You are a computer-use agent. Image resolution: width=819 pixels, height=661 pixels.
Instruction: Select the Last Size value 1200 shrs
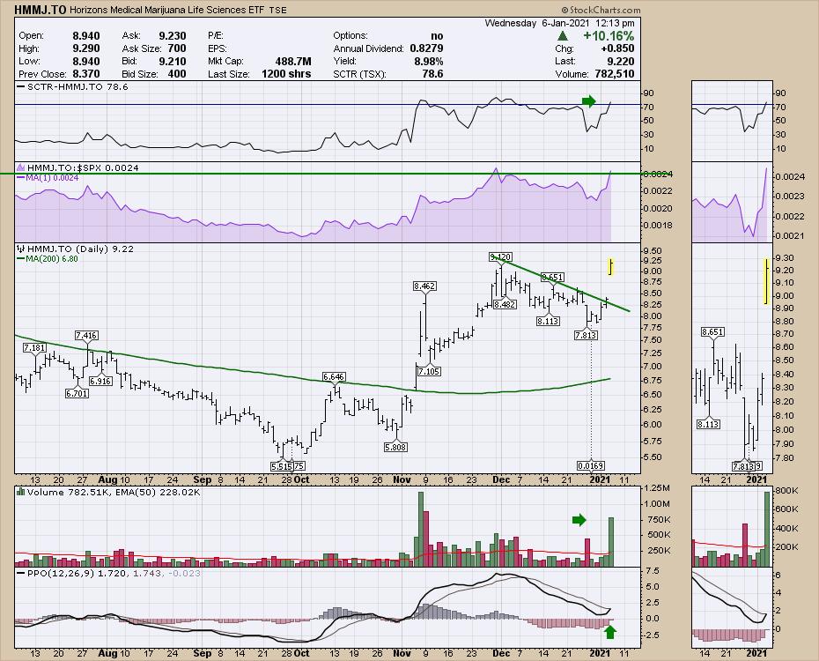click(x=286, y=74)
